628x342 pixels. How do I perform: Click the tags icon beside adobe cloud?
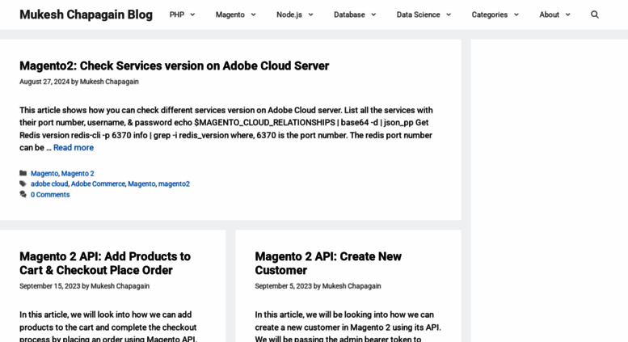click(x=23, y=184)
